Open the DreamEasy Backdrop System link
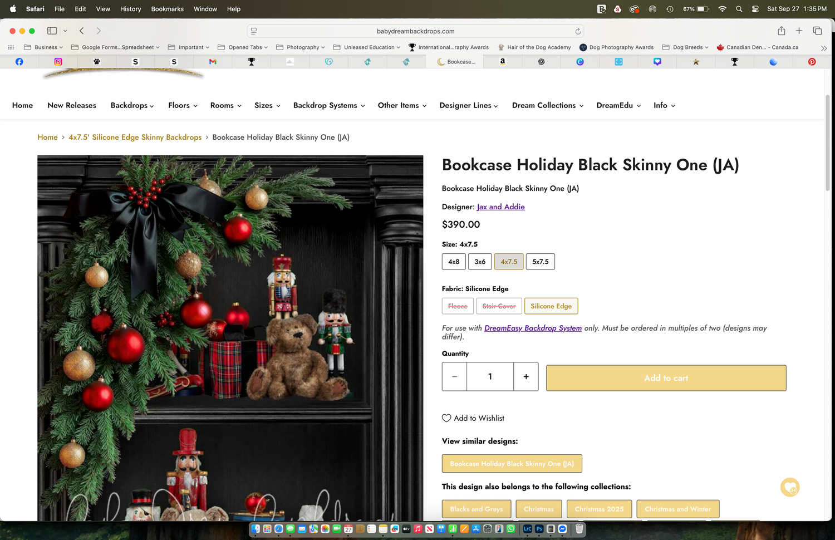 pos(533,328)
